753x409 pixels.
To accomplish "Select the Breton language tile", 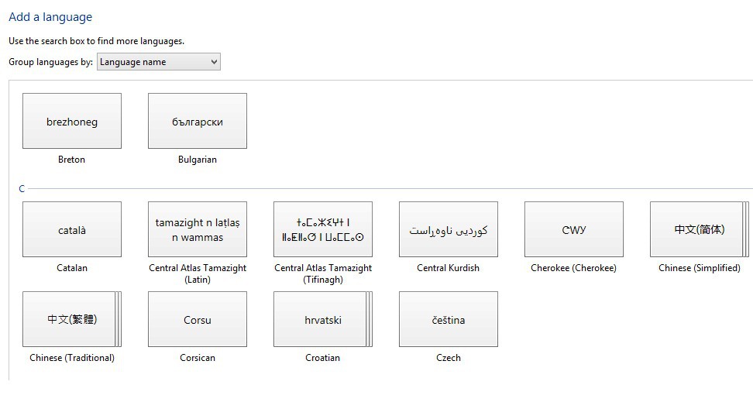I will point(72,121).
